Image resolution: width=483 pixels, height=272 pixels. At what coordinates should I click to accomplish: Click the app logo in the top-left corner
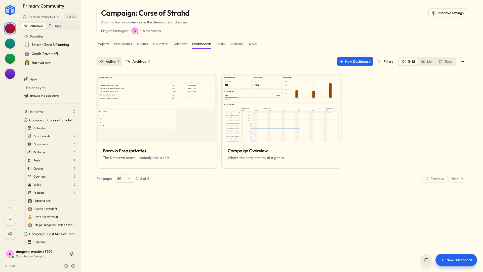tap(10, 10)
